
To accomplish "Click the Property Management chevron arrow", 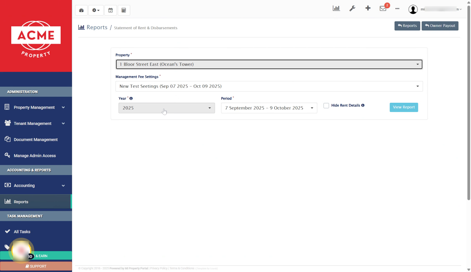I will (63, 108).
